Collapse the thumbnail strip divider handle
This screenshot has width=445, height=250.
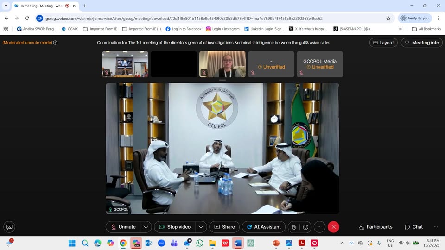tap(222, 80)
